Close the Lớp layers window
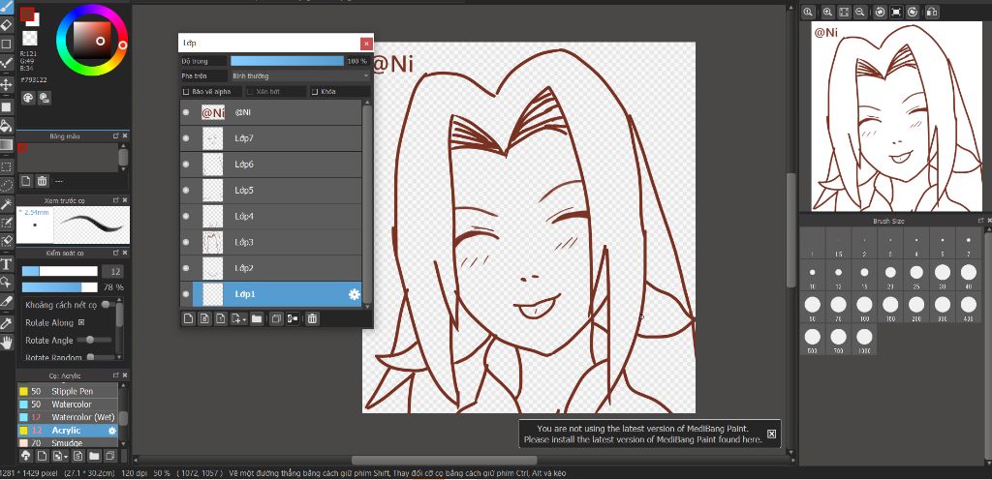Image resolution: width=992 pixels, height=480 pixels. tap(365, 44)
